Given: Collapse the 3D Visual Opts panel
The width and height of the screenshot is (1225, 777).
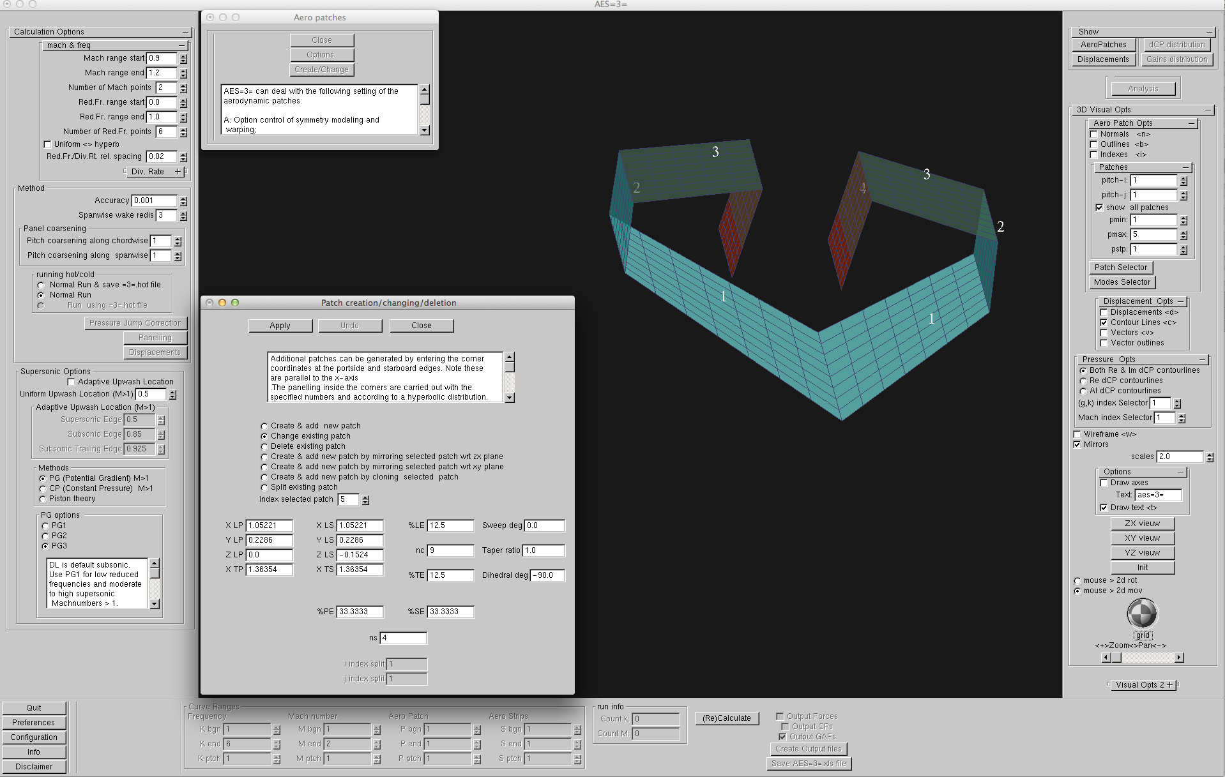Looking at the screenshot, I should tap(1208, 110).
